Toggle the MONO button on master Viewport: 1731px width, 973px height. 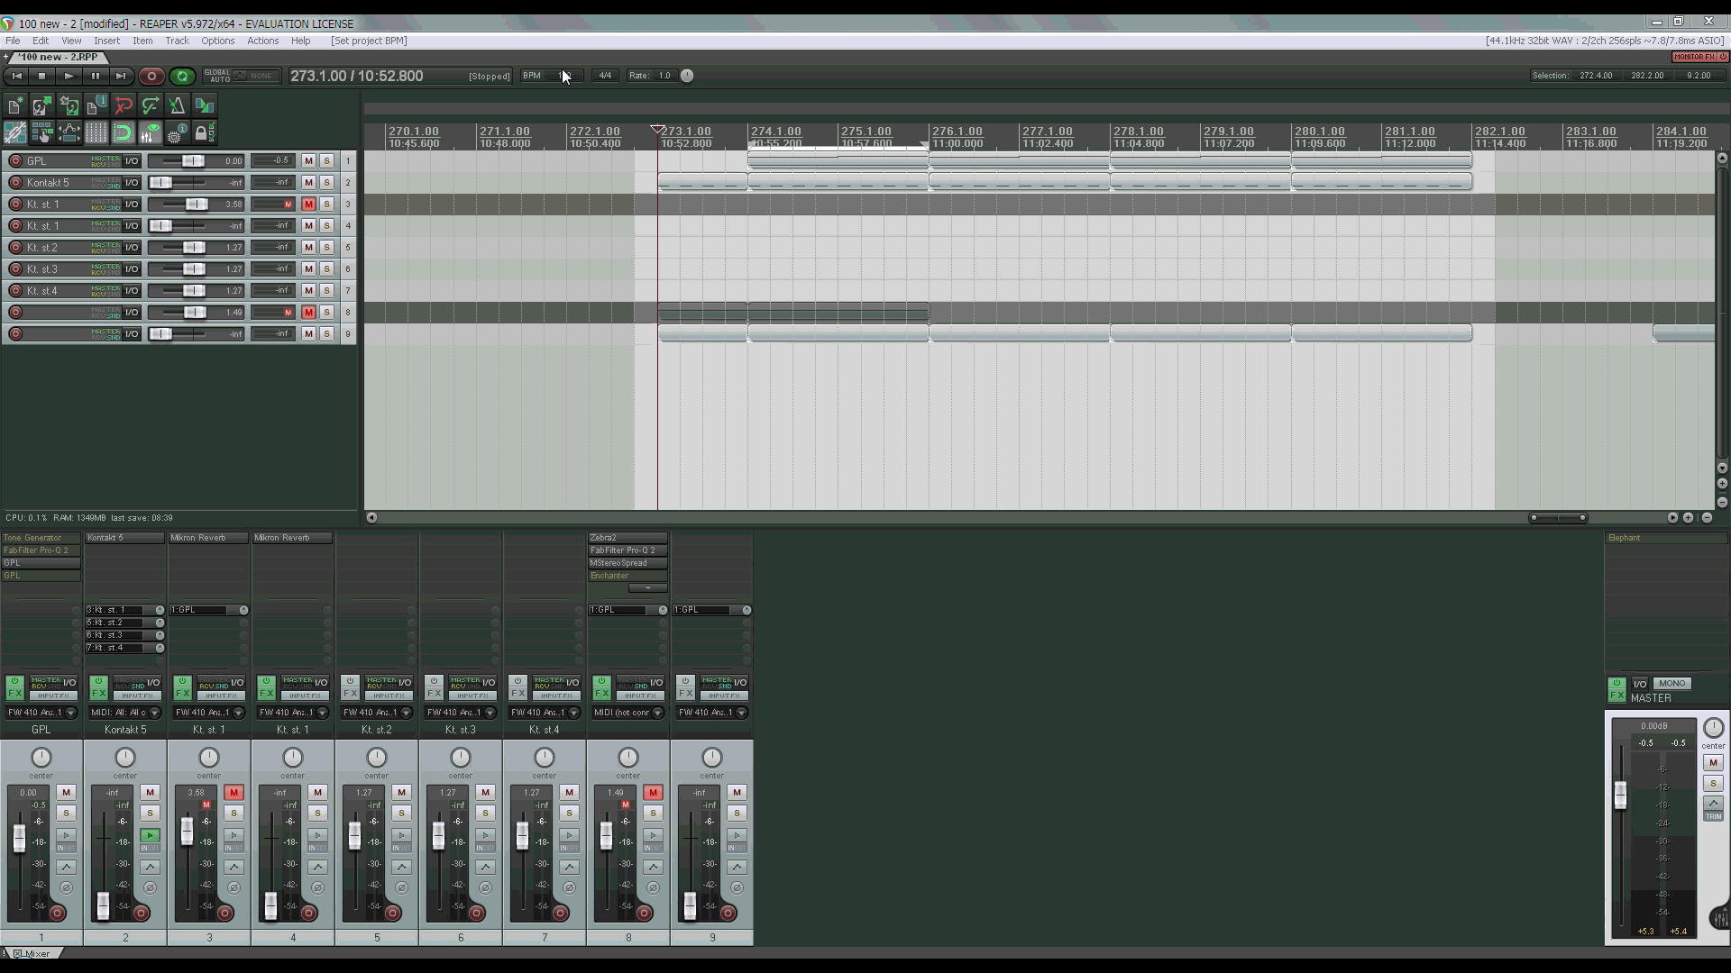pos(1671,684)
